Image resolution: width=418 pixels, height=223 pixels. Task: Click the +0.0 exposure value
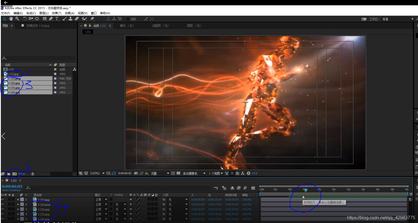pyautogui.click(x=254, y=173)
